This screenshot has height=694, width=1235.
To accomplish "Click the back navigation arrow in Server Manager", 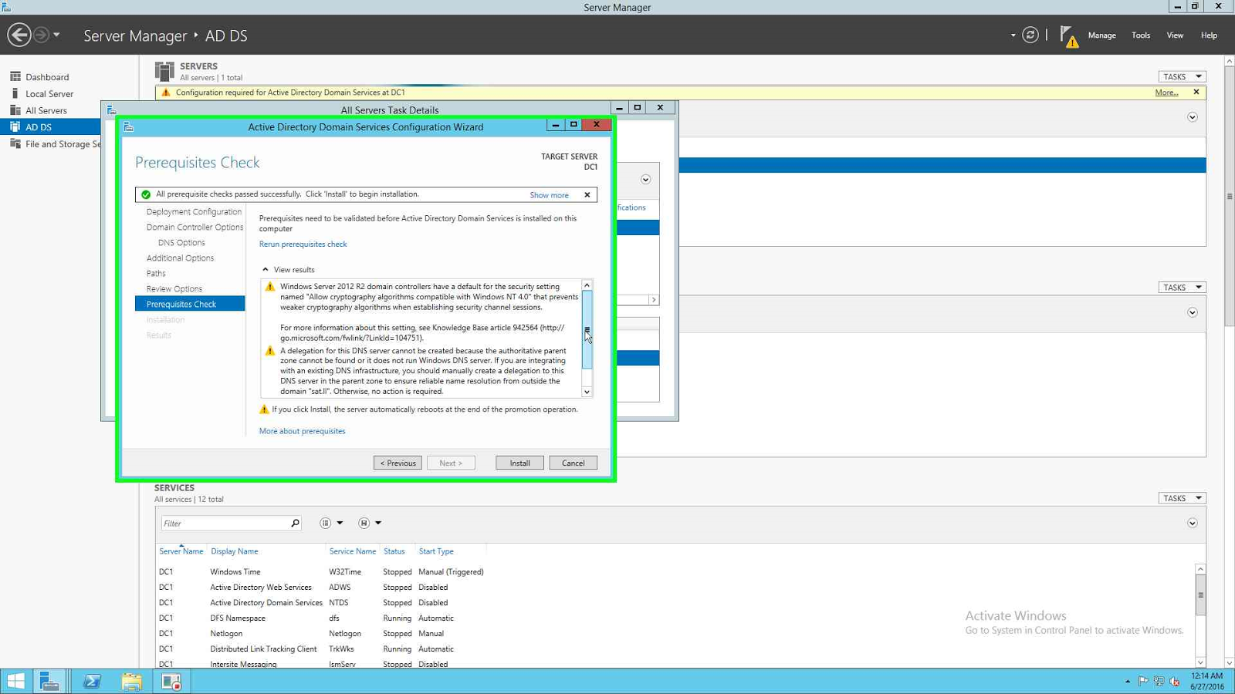I will [19, 35].
